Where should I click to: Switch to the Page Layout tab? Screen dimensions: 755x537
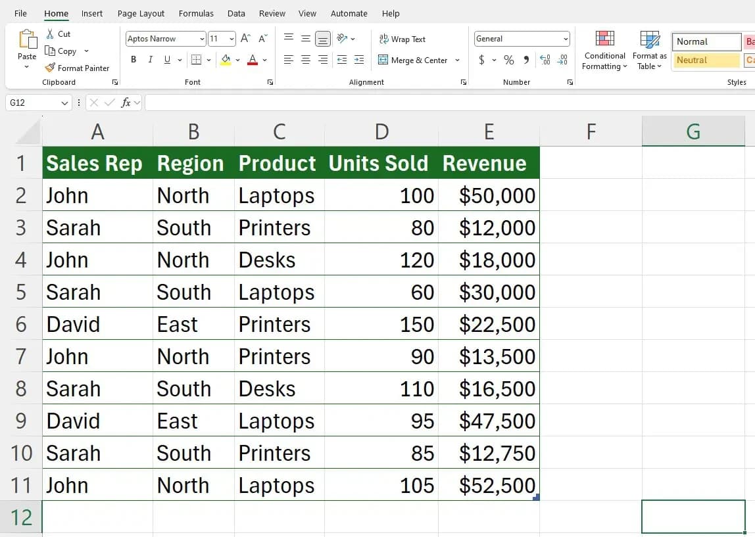click(x=141, y=13)
